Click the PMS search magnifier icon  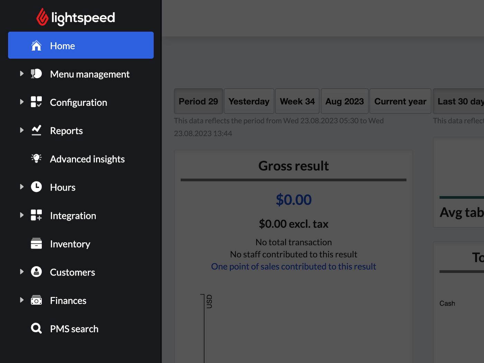pyautogui.click(x=36, y=328)
